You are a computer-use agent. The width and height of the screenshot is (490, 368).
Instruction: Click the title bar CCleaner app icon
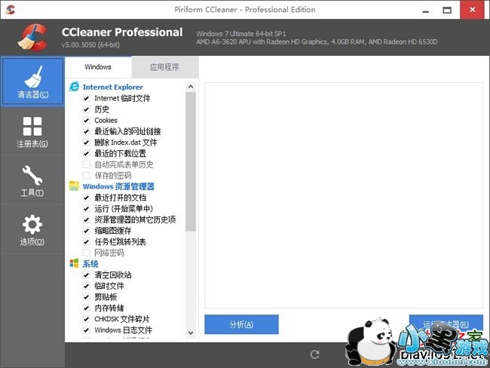point(11,10)
